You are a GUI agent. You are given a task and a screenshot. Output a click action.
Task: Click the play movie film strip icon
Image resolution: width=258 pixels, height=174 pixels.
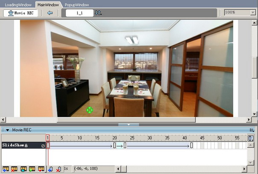(x=32, y=169)
